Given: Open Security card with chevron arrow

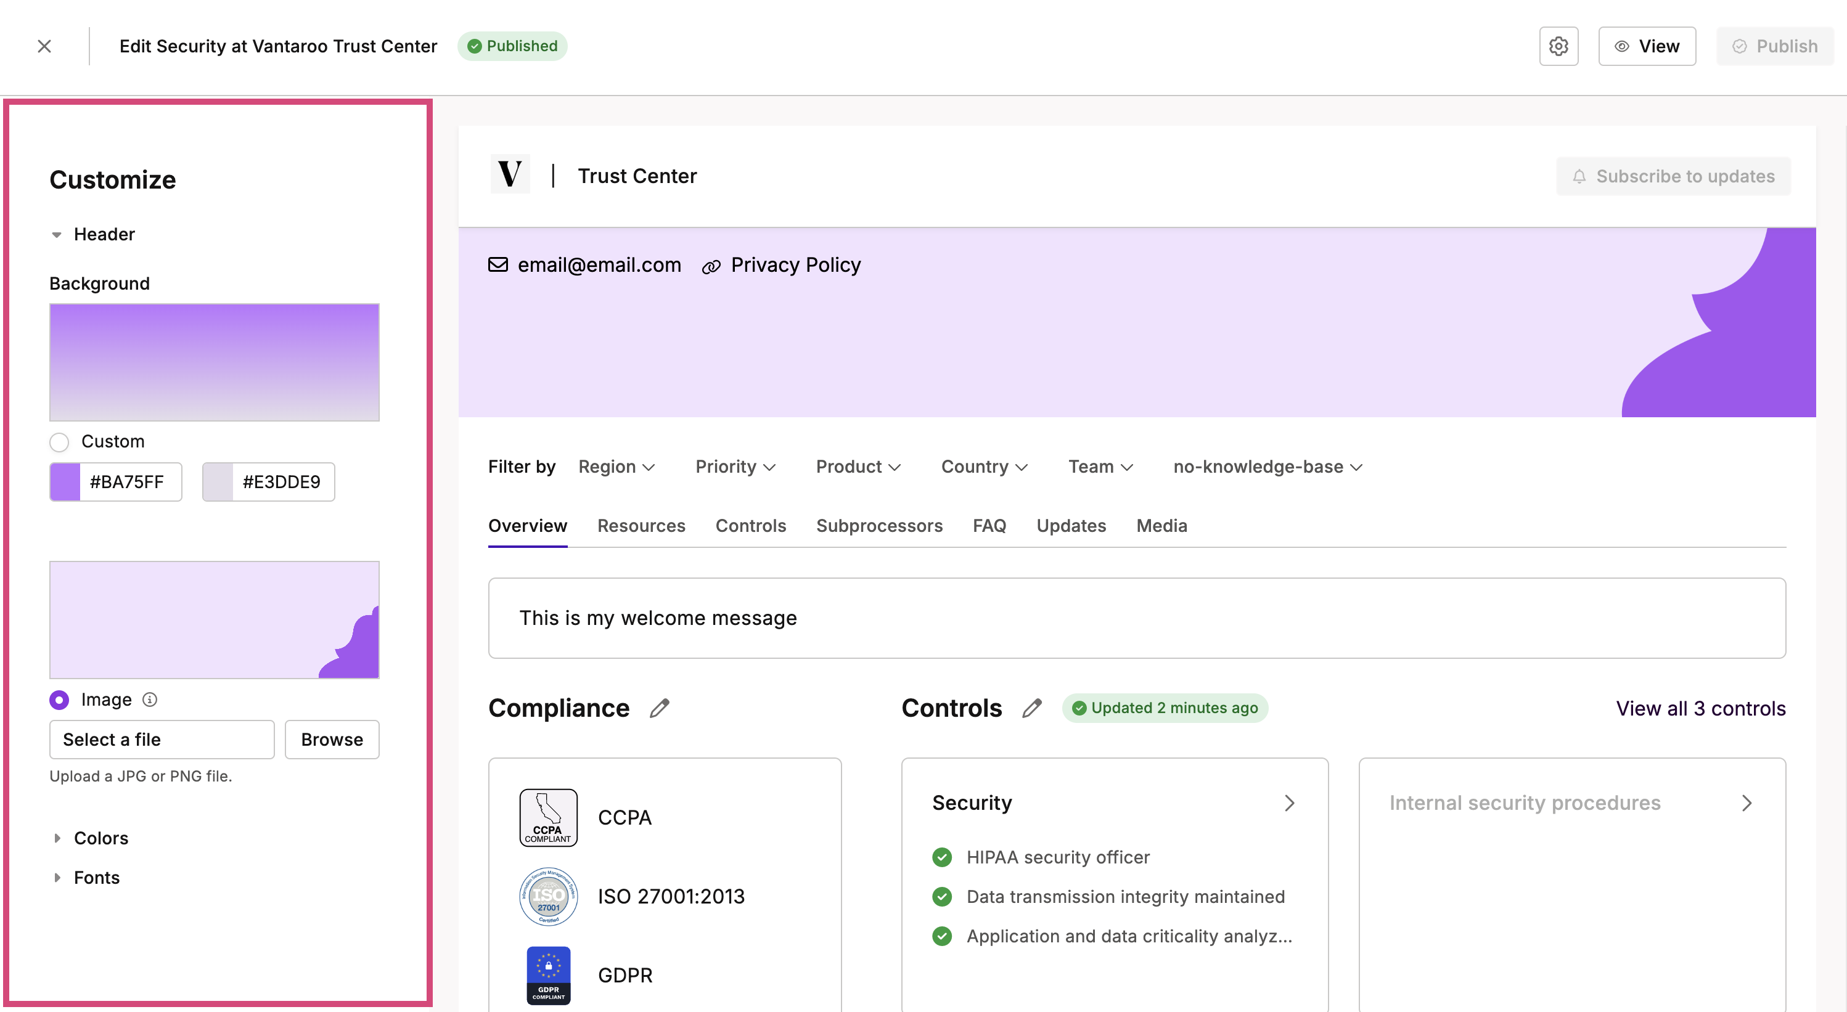Looking at the screenshot, I should click(1289, 802).
